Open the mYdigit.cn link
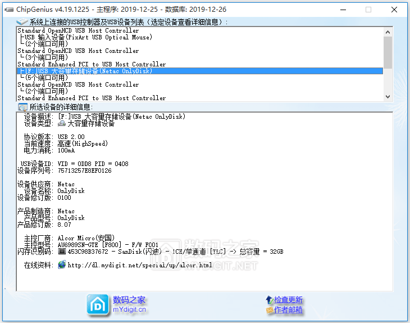410x323 pixels. click(x=129, y=309)
